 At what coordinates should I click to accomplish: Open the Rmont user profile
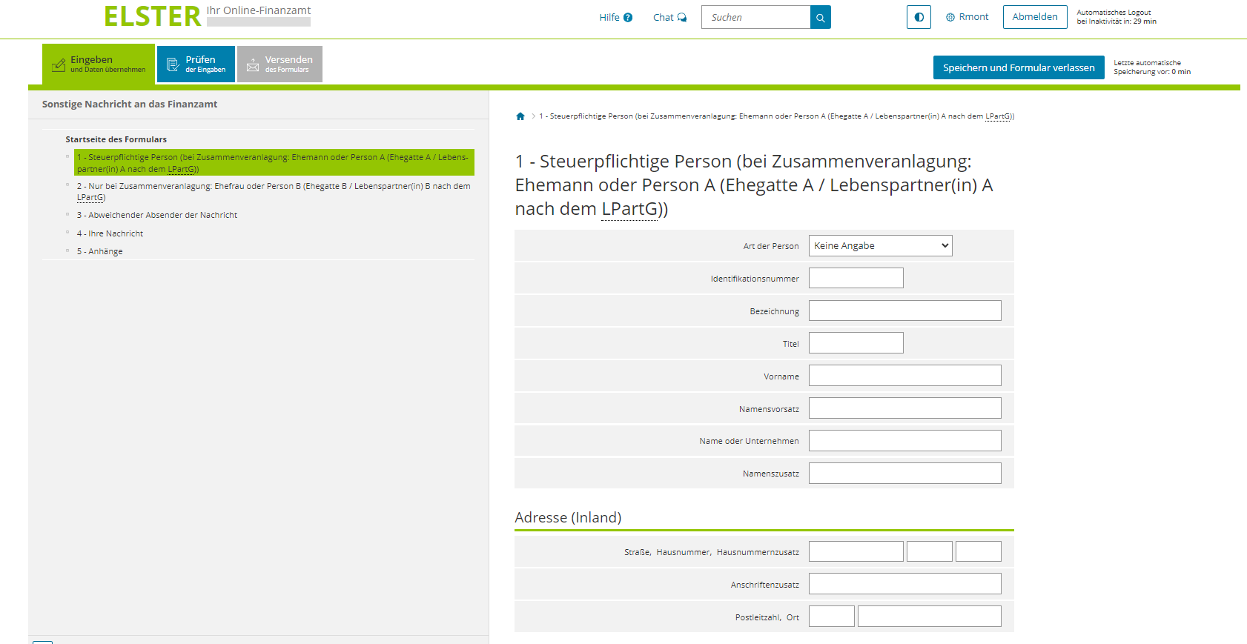point(967,17)
